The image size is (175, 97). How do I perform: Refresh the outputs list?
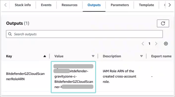pyautogui.click(x=163, y=23)
